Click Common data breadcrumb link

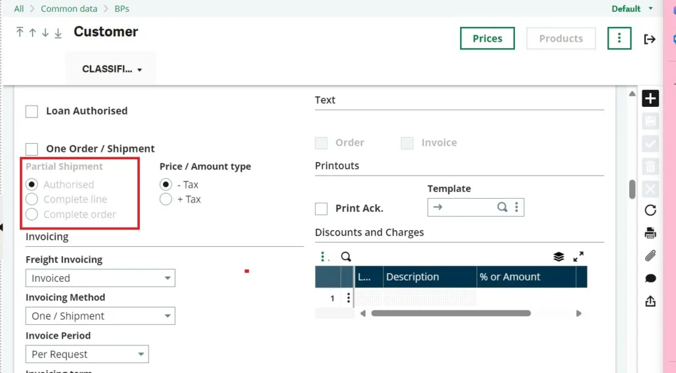(69, 9)
